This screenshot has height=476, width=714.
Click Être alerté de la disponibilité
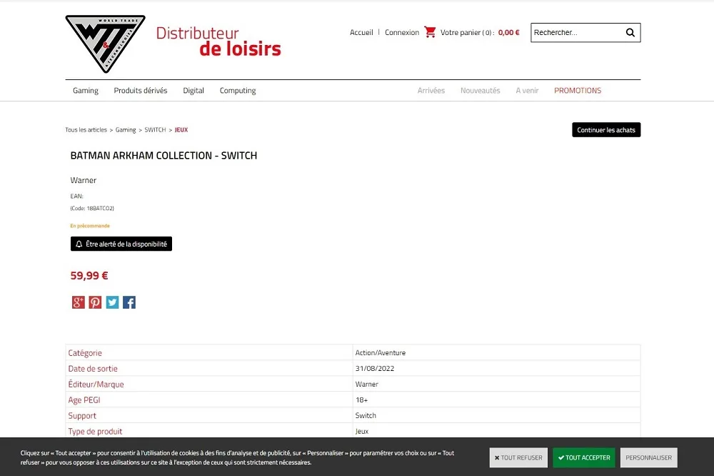pyautogui.click(x=121, y=244)
